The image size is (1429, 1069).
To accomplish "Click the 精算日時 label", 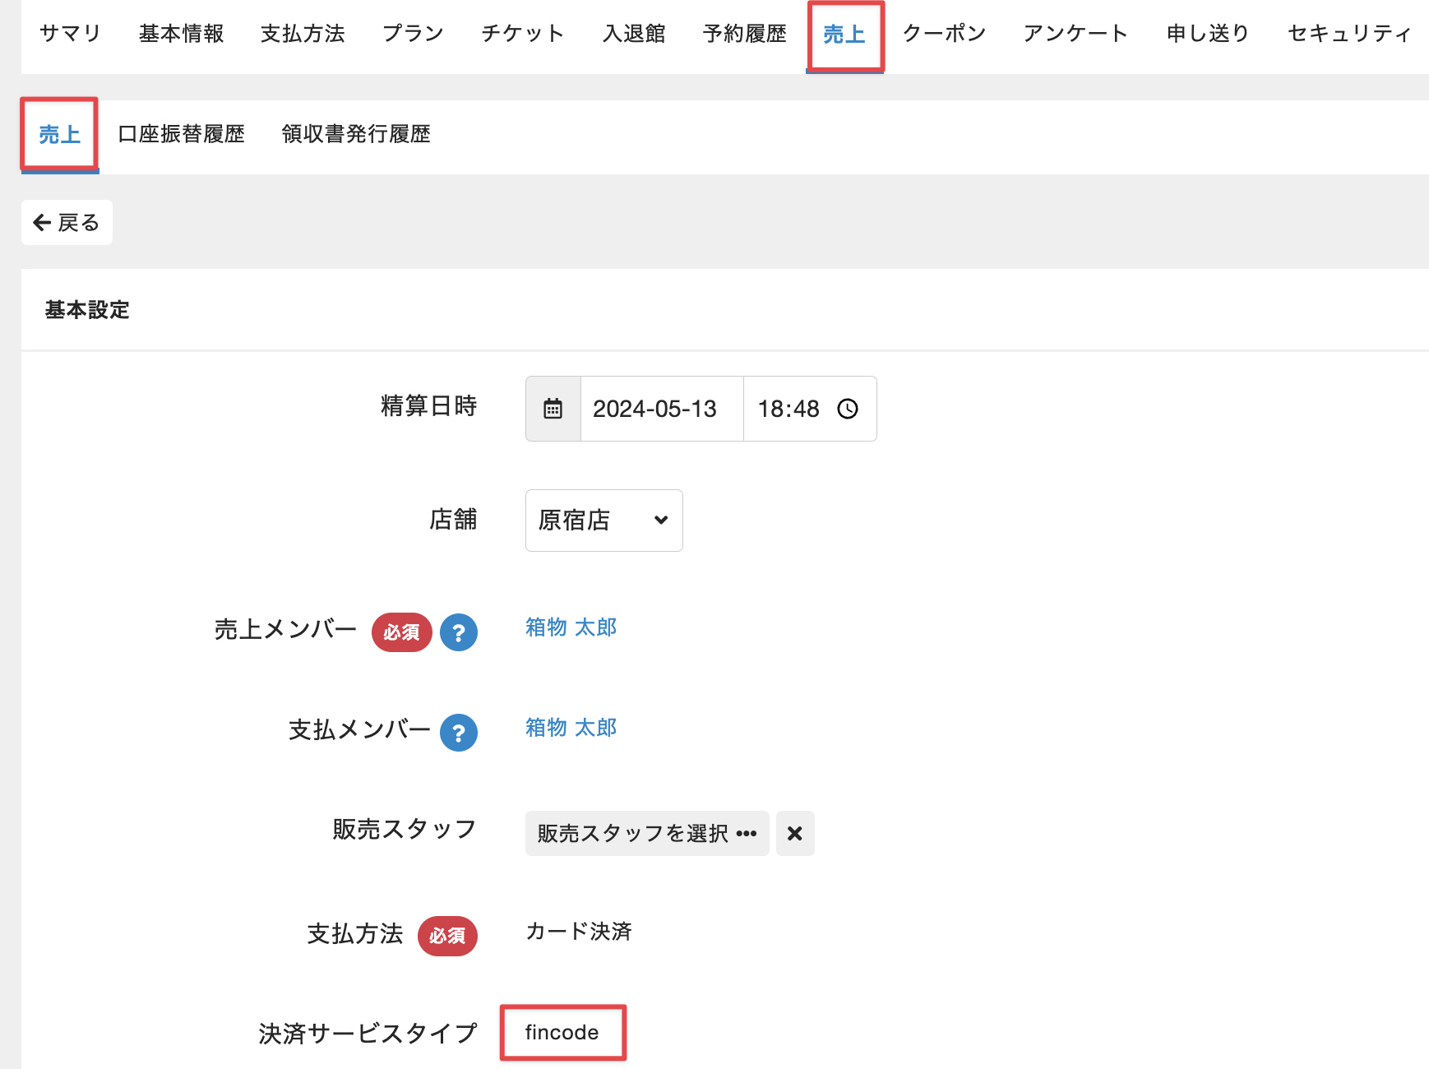I will click(x=428, y=406).
